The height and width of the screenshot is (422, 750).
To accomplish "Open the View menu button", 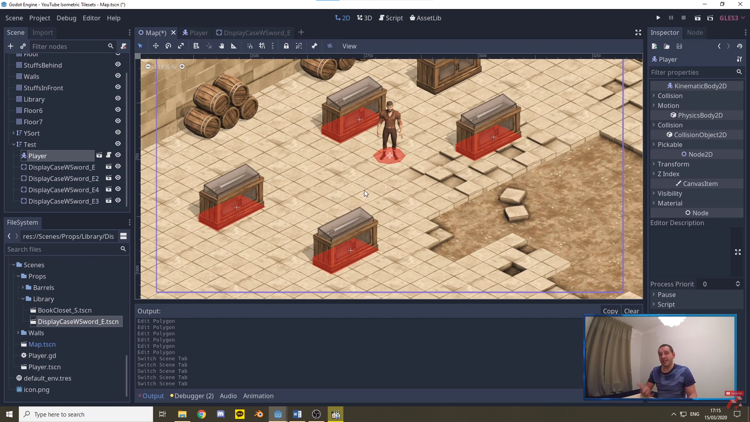I will pos(349,46).
